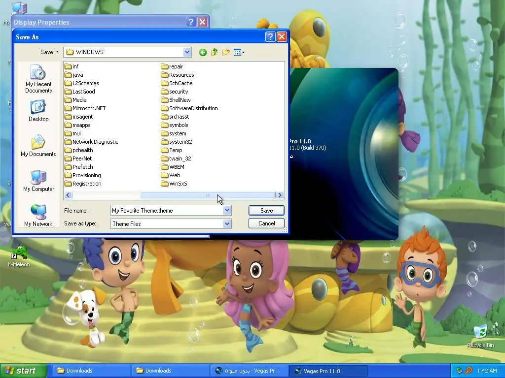Go up one folder level

pos(214,52)
